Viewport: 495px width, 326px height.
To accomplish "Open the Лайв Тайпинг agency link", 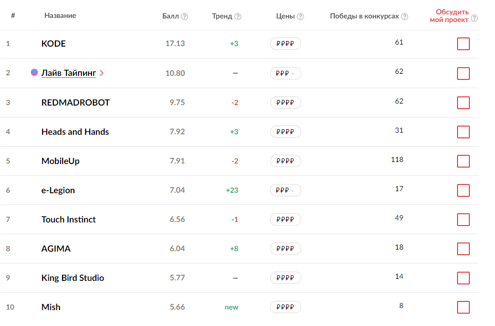I will [68, 73].
